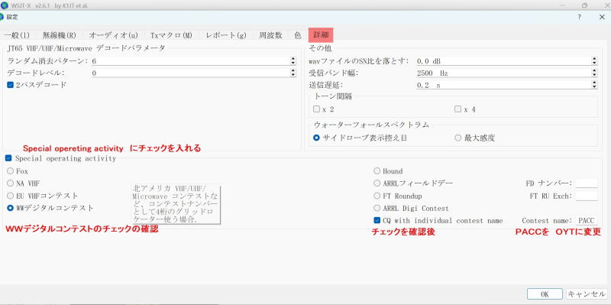The image size is (611, 305).
Task: Click the ランダム消去パターン value field
Action: tap(190, 61)
